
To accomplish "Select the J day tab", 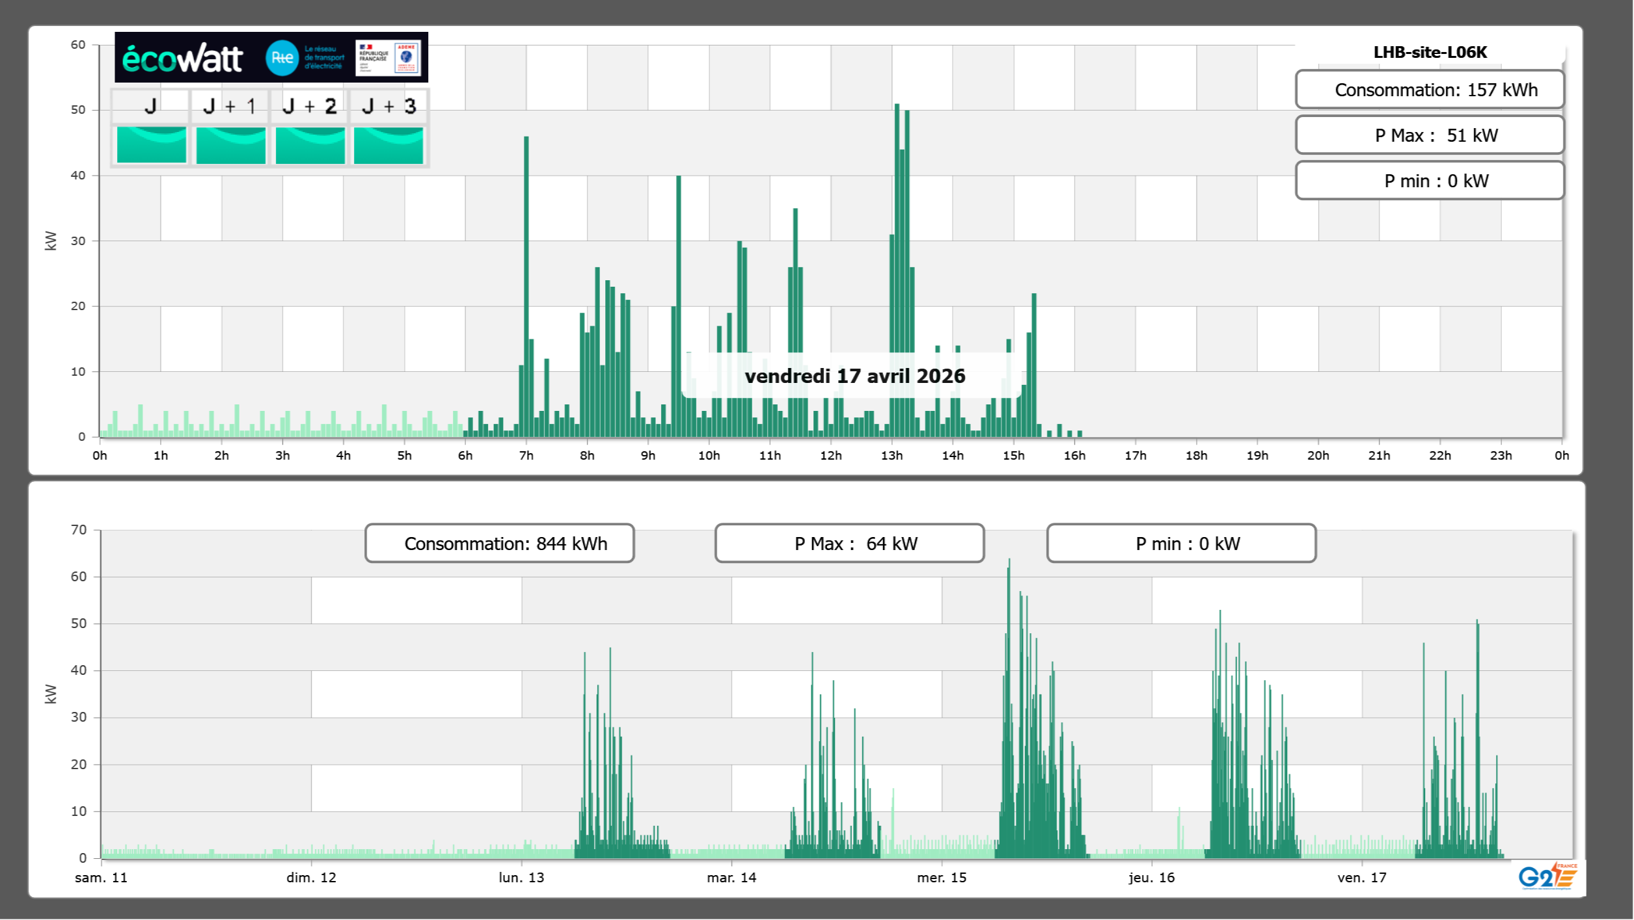I will [x=150, y=107].
